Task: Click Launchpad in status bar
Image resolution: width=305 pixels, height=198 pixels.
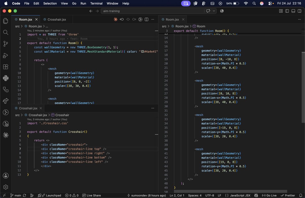Action: [50, 195]
